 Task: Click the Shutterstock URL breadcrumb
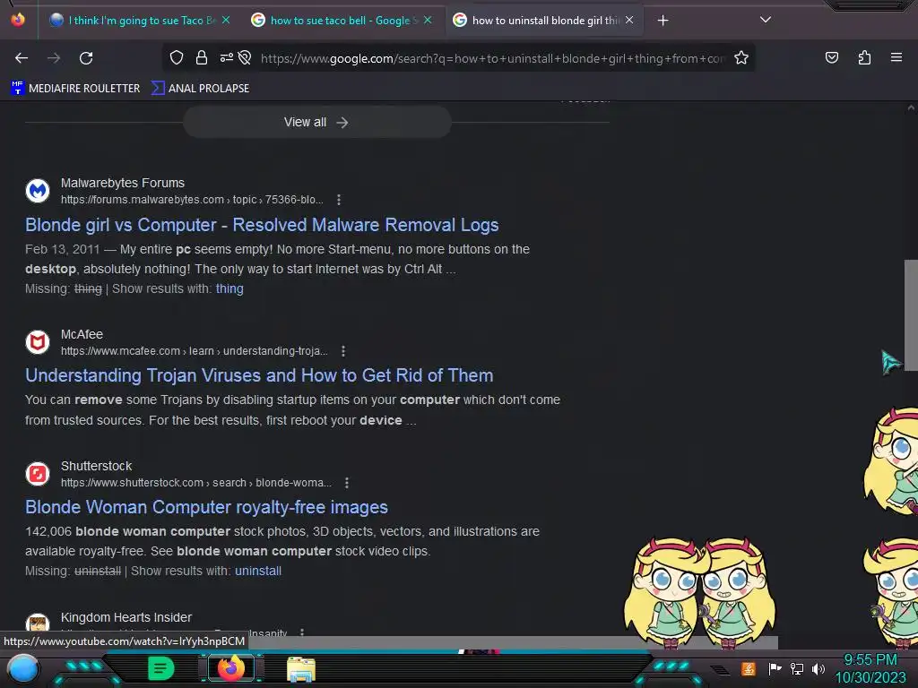pyautogui.click(x=196, y=483)
